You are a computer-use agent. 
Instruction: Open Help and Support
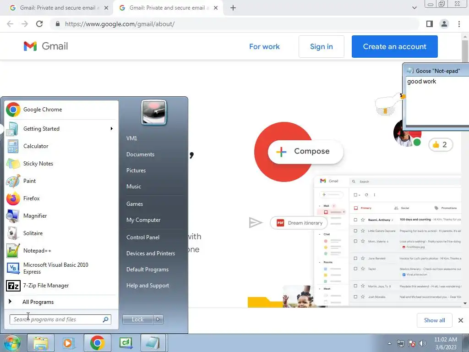147,286
